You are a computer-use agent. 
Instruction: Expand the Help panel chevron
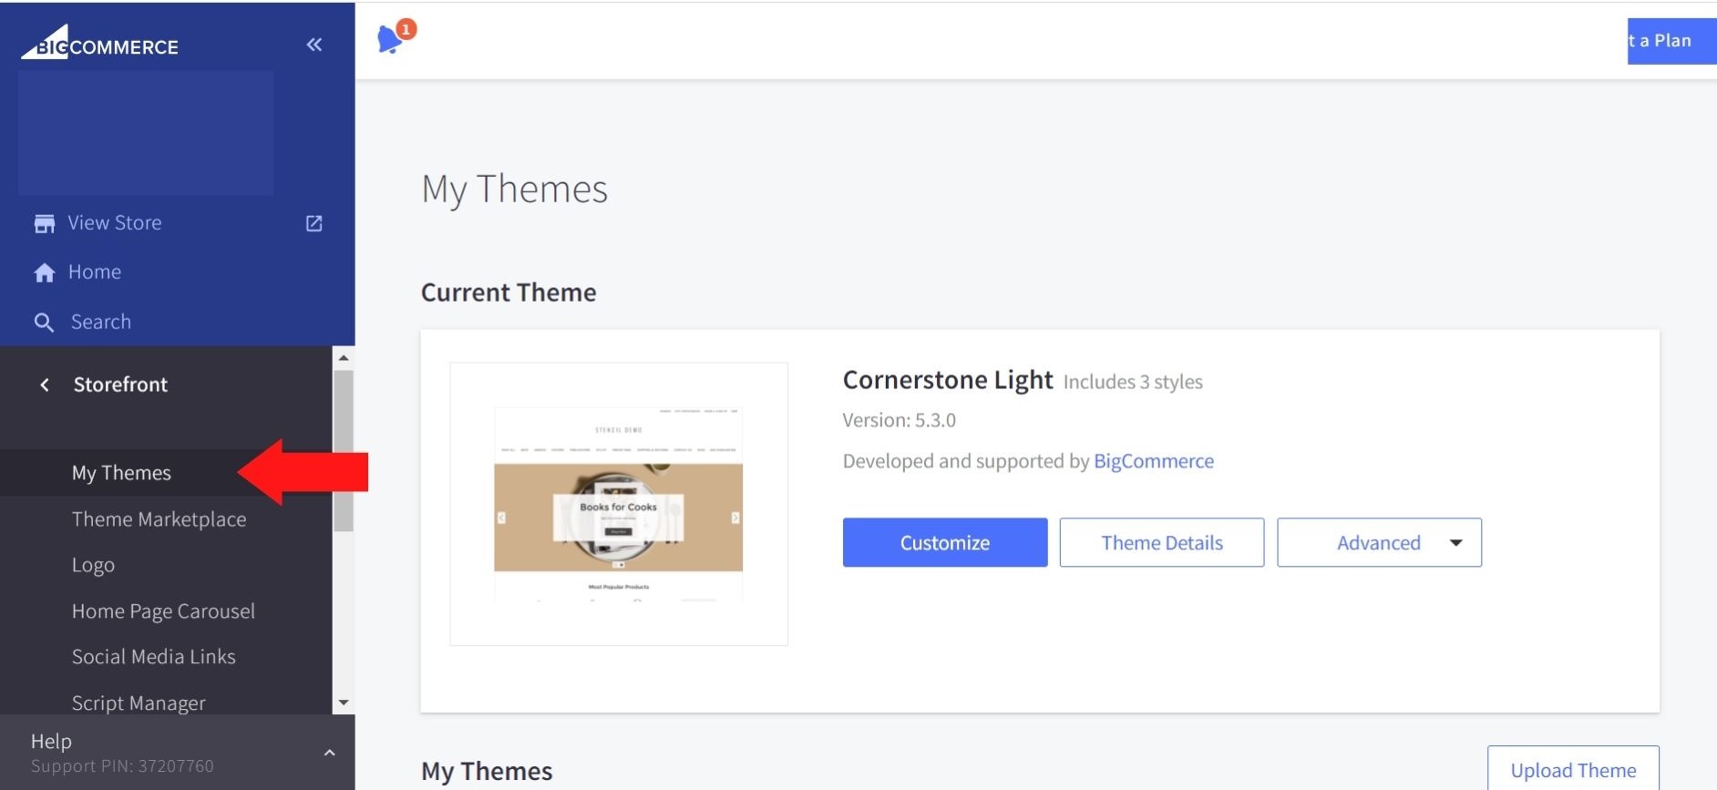pos(329,753)
